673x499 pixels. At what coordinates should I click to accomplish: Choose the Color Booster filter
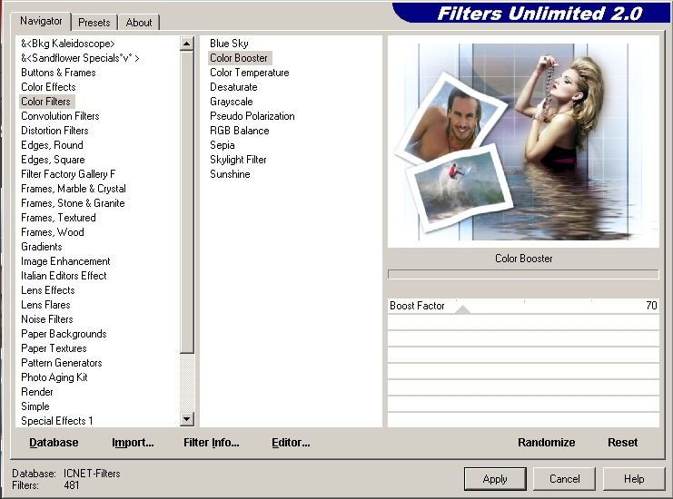[x=239, y=58]
